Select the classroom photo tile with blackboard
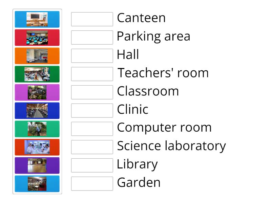The height and width of the screenshot is (203, 271). tap(37, 19)
